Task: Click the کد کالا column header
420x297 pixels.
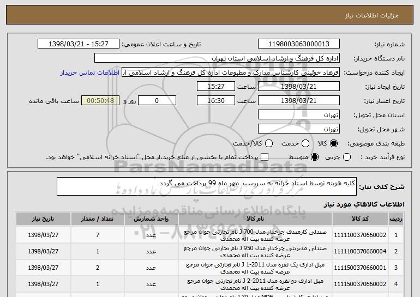Action: tap(360, 219)
